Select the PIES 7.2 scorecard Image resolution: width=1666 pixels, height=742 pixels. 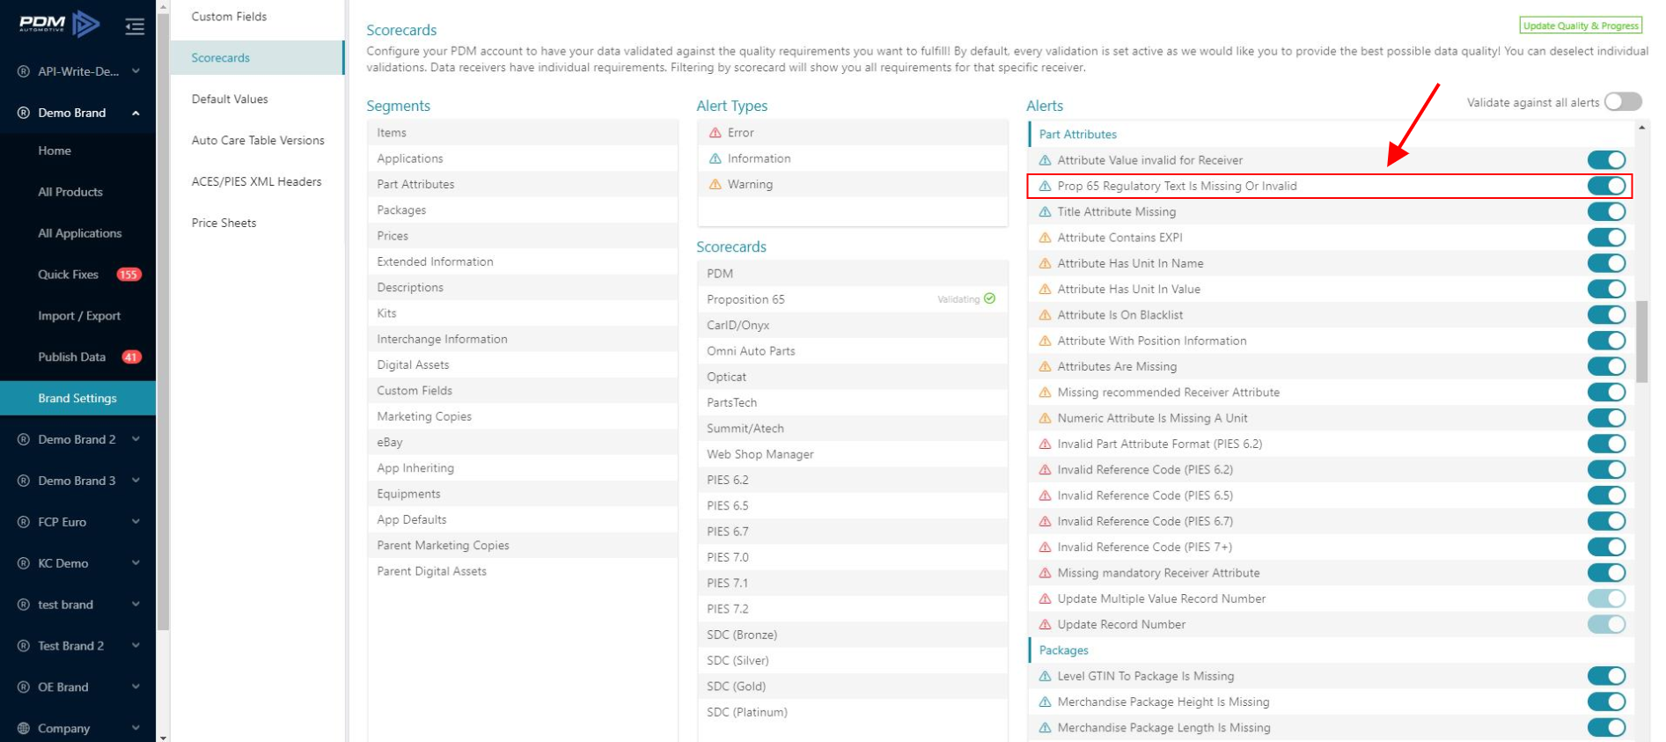(852, 609)
